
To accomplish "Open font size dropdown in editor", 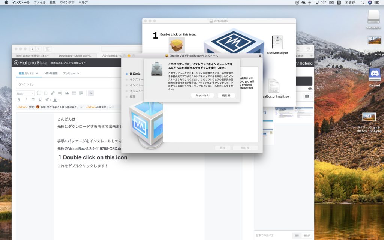I will 48,100.
